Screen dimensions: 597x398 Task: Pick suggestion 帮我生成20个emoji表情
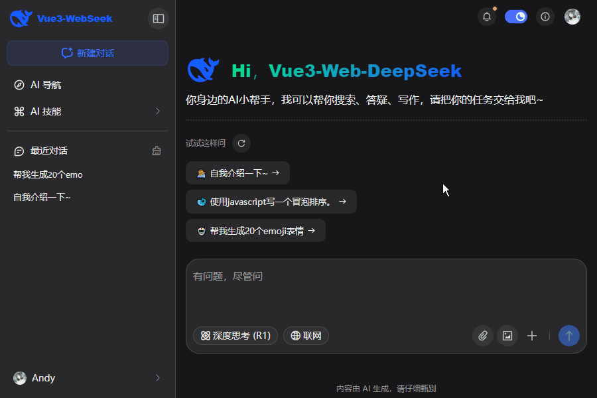(x=255, y=230)
